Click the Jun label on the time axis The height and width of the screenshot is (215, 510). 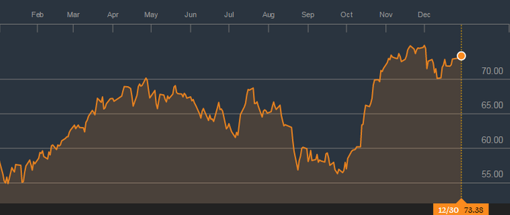pyautogui.click(x=191, y=15)
